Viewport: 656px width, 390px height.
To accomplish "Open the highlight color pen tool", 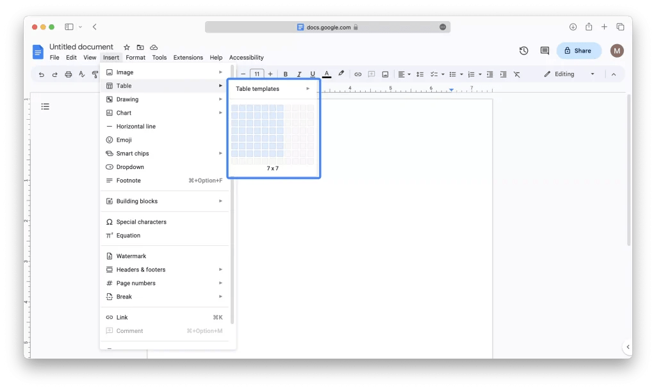I will coord(341,74).
